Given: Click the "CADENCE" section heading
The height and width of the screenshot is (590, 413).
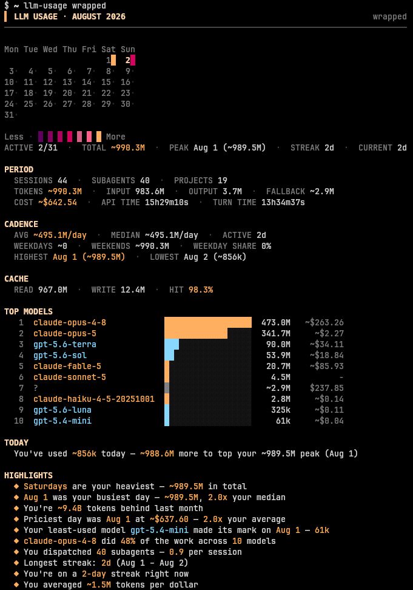Looking at the screenshot, I should (x=21, y=224).
